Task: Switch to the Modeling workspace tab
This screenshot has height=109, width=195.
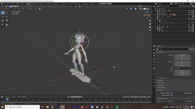Action: (34, 4)
